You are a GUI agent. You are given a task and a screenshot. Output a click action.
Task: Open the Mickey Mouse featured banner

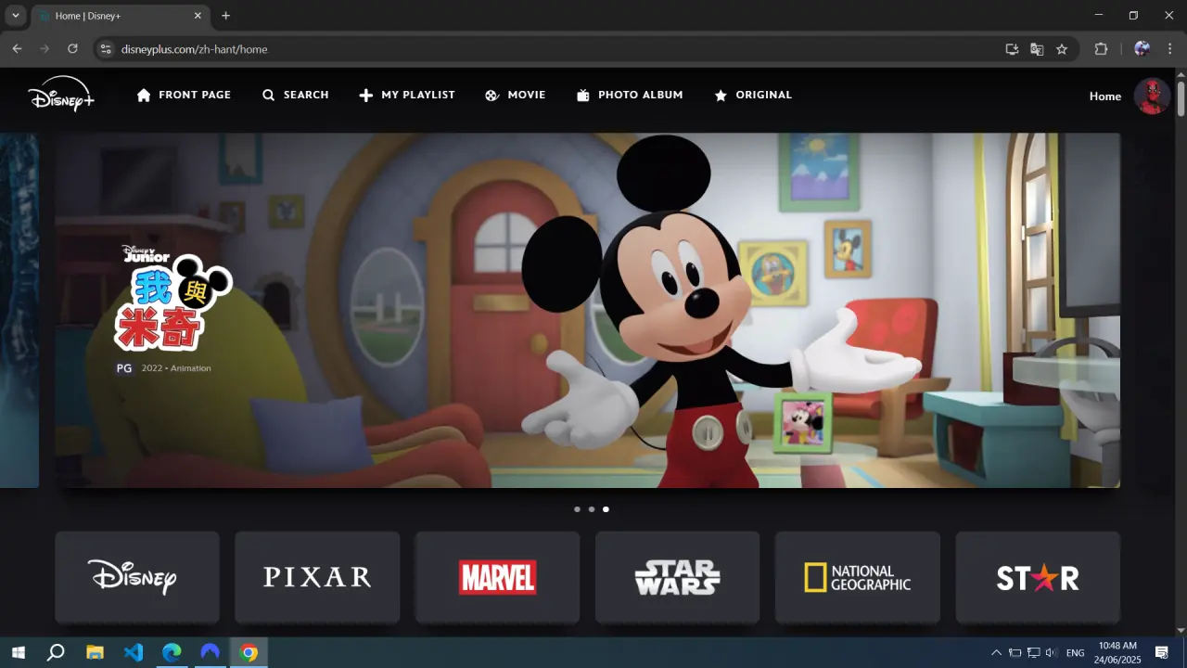coord(587,310)
